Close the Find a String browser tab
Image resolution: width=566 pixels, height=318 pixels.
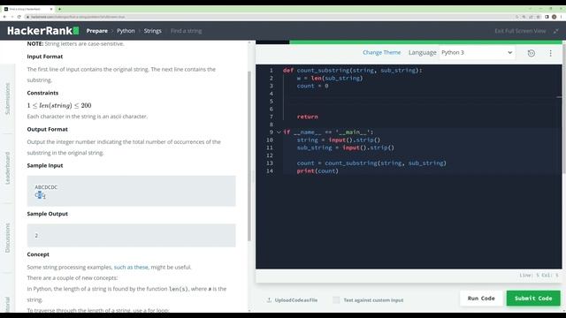(51, 9)
